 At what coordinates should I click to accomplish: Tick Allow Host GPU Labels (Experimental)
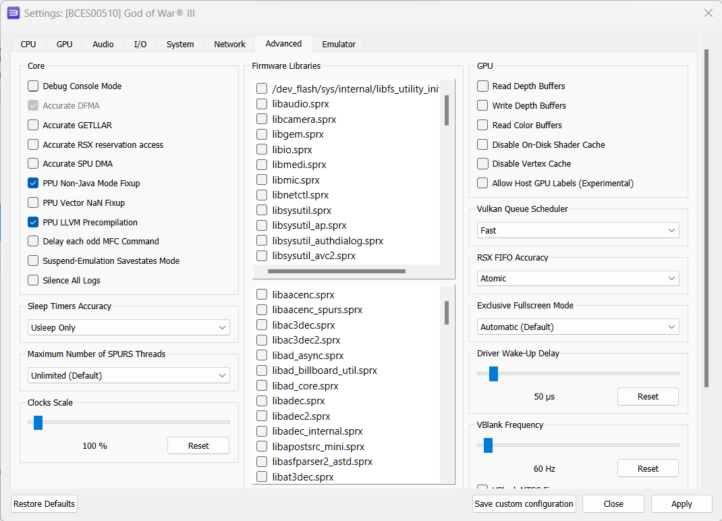[x=482, y=184]
